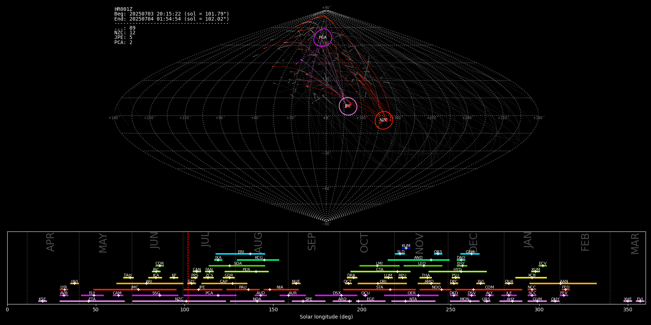Click the 350 tick on solar longitude axis
Image resolution: width=651 pixels, height=325 pixels.
[628, 309]
